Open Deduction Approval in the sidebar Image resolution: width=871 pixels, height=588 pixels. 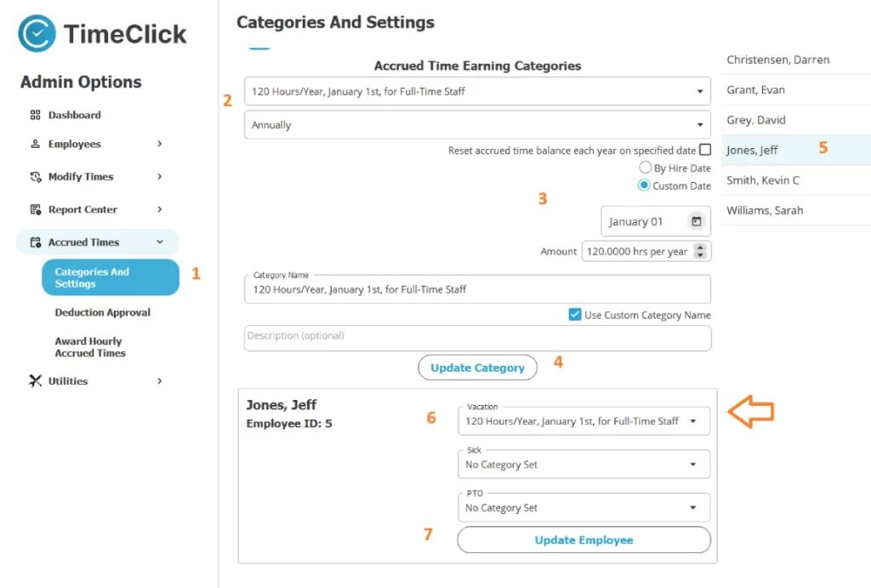102,312
